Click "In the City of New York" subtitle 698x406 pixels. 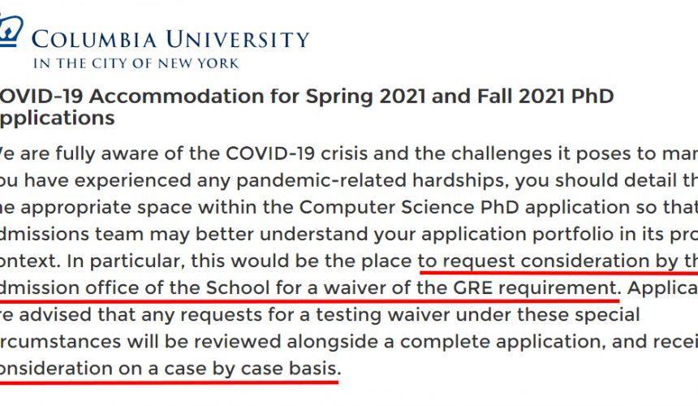pos(136,63)
